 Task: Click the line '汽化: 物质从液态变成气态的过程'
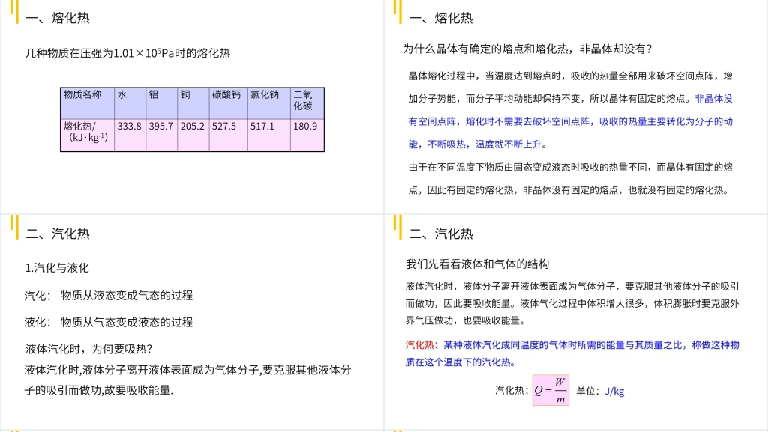click(109, 295)
